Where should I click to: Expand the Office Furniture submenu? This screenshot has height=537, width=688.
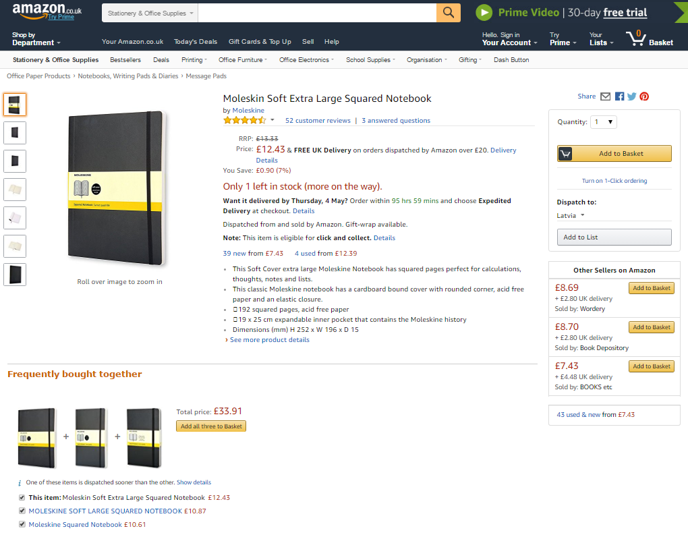click(x=243, y=60)
